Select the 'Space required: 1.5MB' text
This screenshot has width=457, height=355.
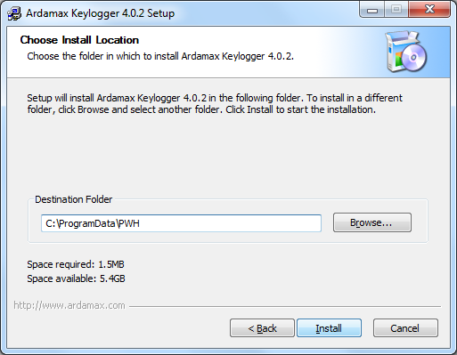point(76,264)
